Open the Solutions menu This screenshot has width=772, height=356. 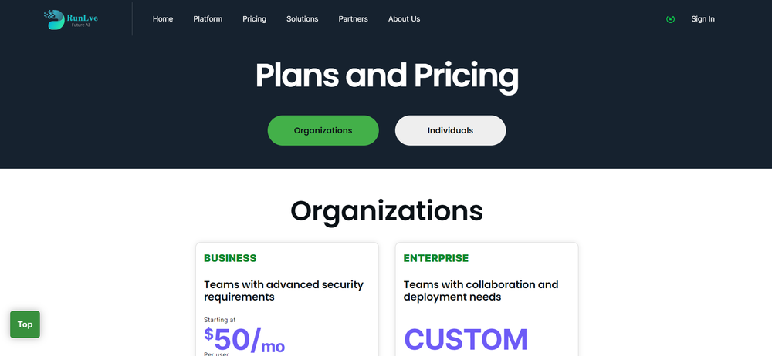click(x=303, y=19)
